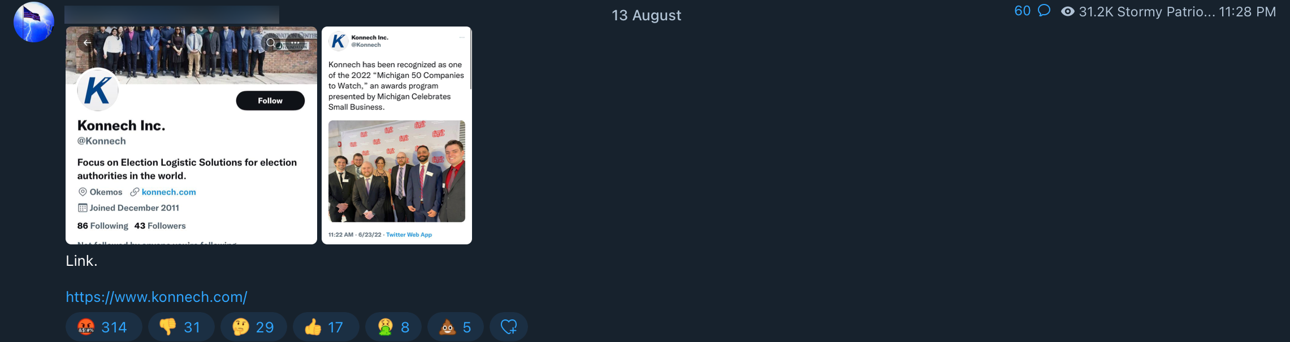Expand the thinking-face reaction counter

pyautogui.click(x=253, y=326)
